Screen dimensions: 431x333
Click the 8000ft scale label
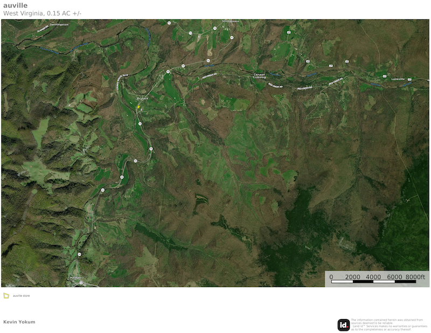tap(415, 276)
